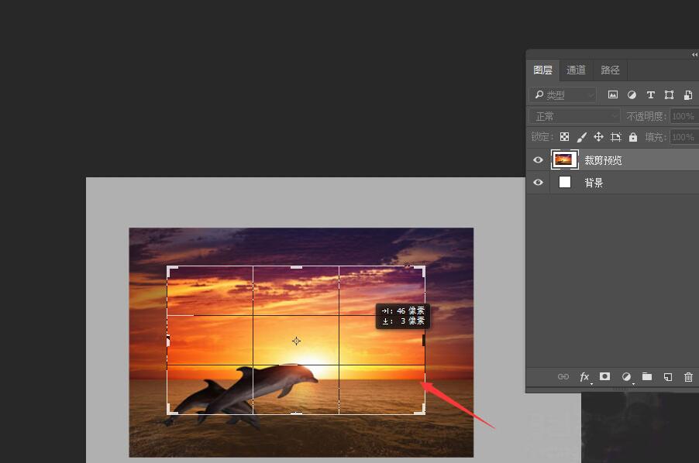Filter for adjustment layers

pyautogui.click(x=632, y=95)
